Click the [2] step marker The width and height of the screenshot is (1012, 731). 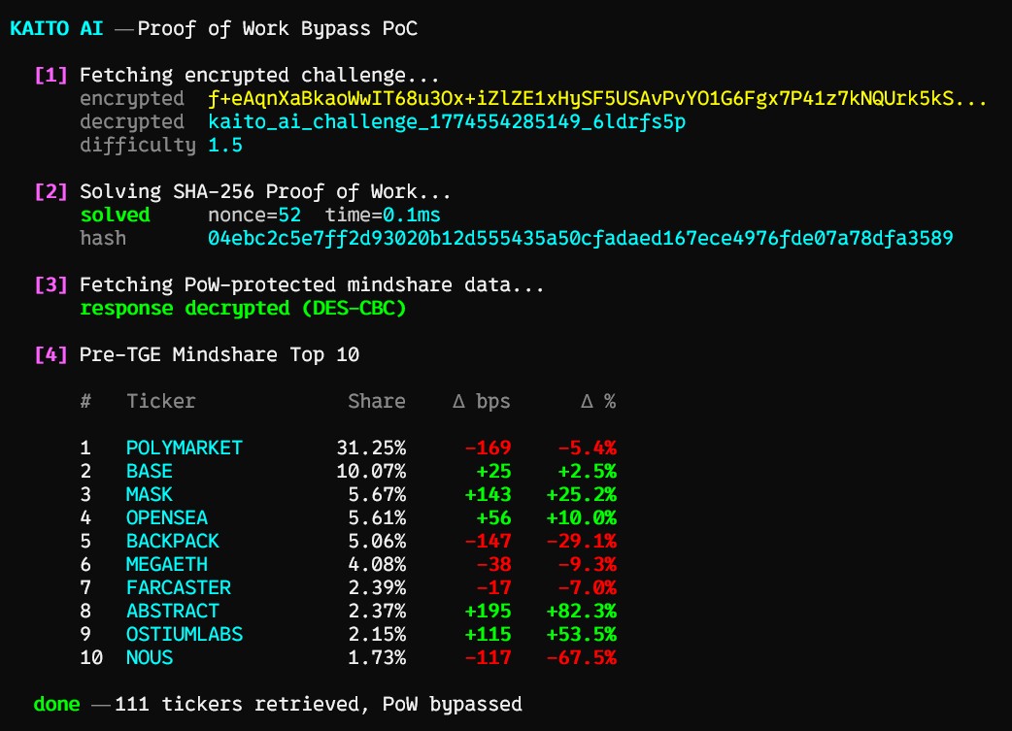point(51,191)
